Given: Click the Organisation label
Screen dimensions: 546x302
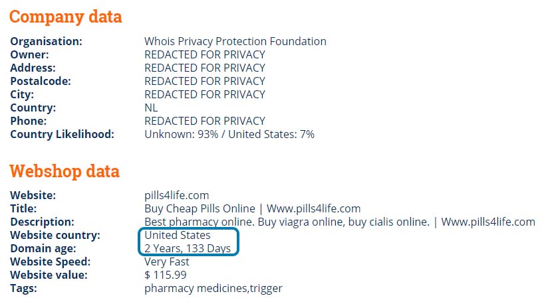Looking at the screenshot, I should pos(47,41).
